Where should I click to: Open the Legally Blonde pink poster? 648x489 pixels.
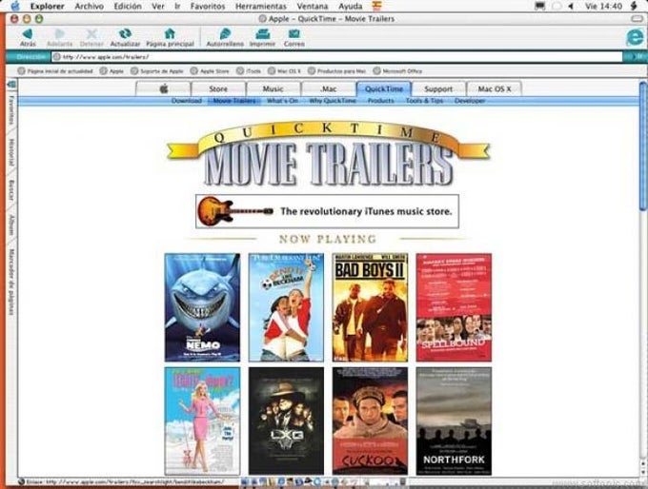[202, 421]
